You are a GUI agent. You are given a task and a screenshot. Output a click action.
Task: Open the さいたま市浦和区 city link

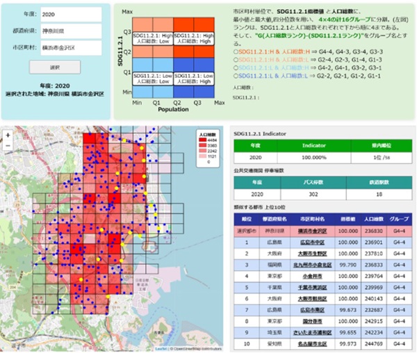click(x=311, y=332)
